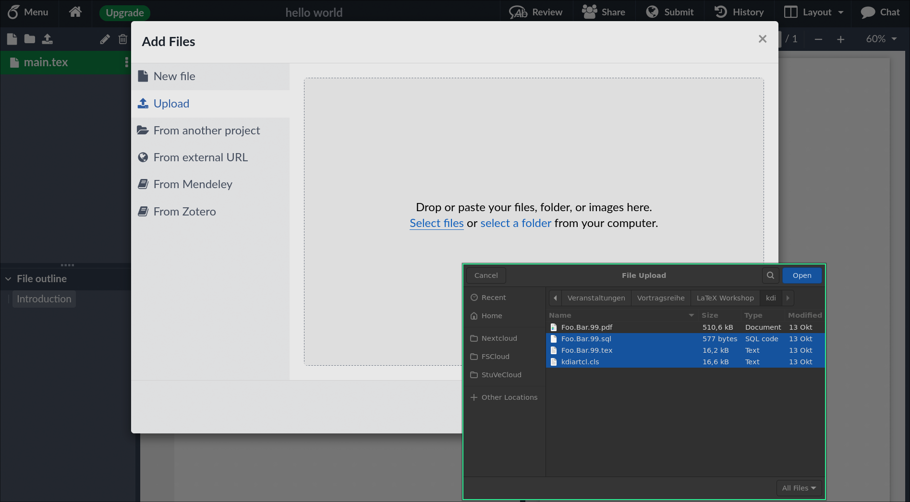This screenshot has width=910, height=502.
Task: Choose From external URL
Action: click(x=210, y=157)
